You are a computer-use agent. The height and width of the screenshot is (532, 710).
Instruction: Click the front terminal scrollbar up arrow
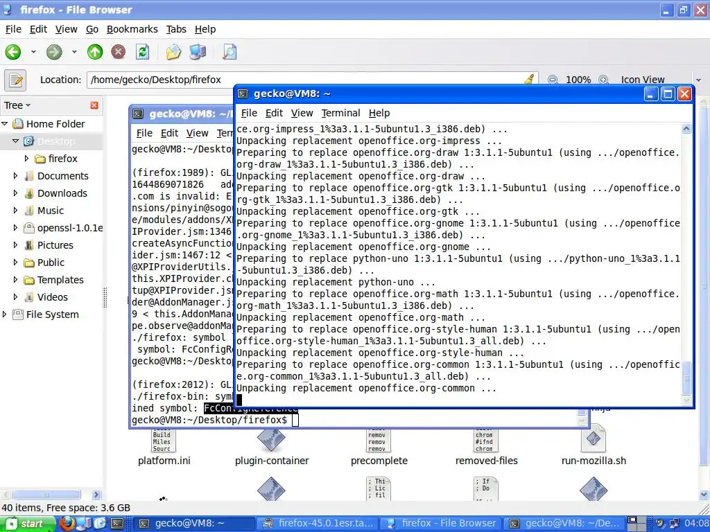click(686, 129)
